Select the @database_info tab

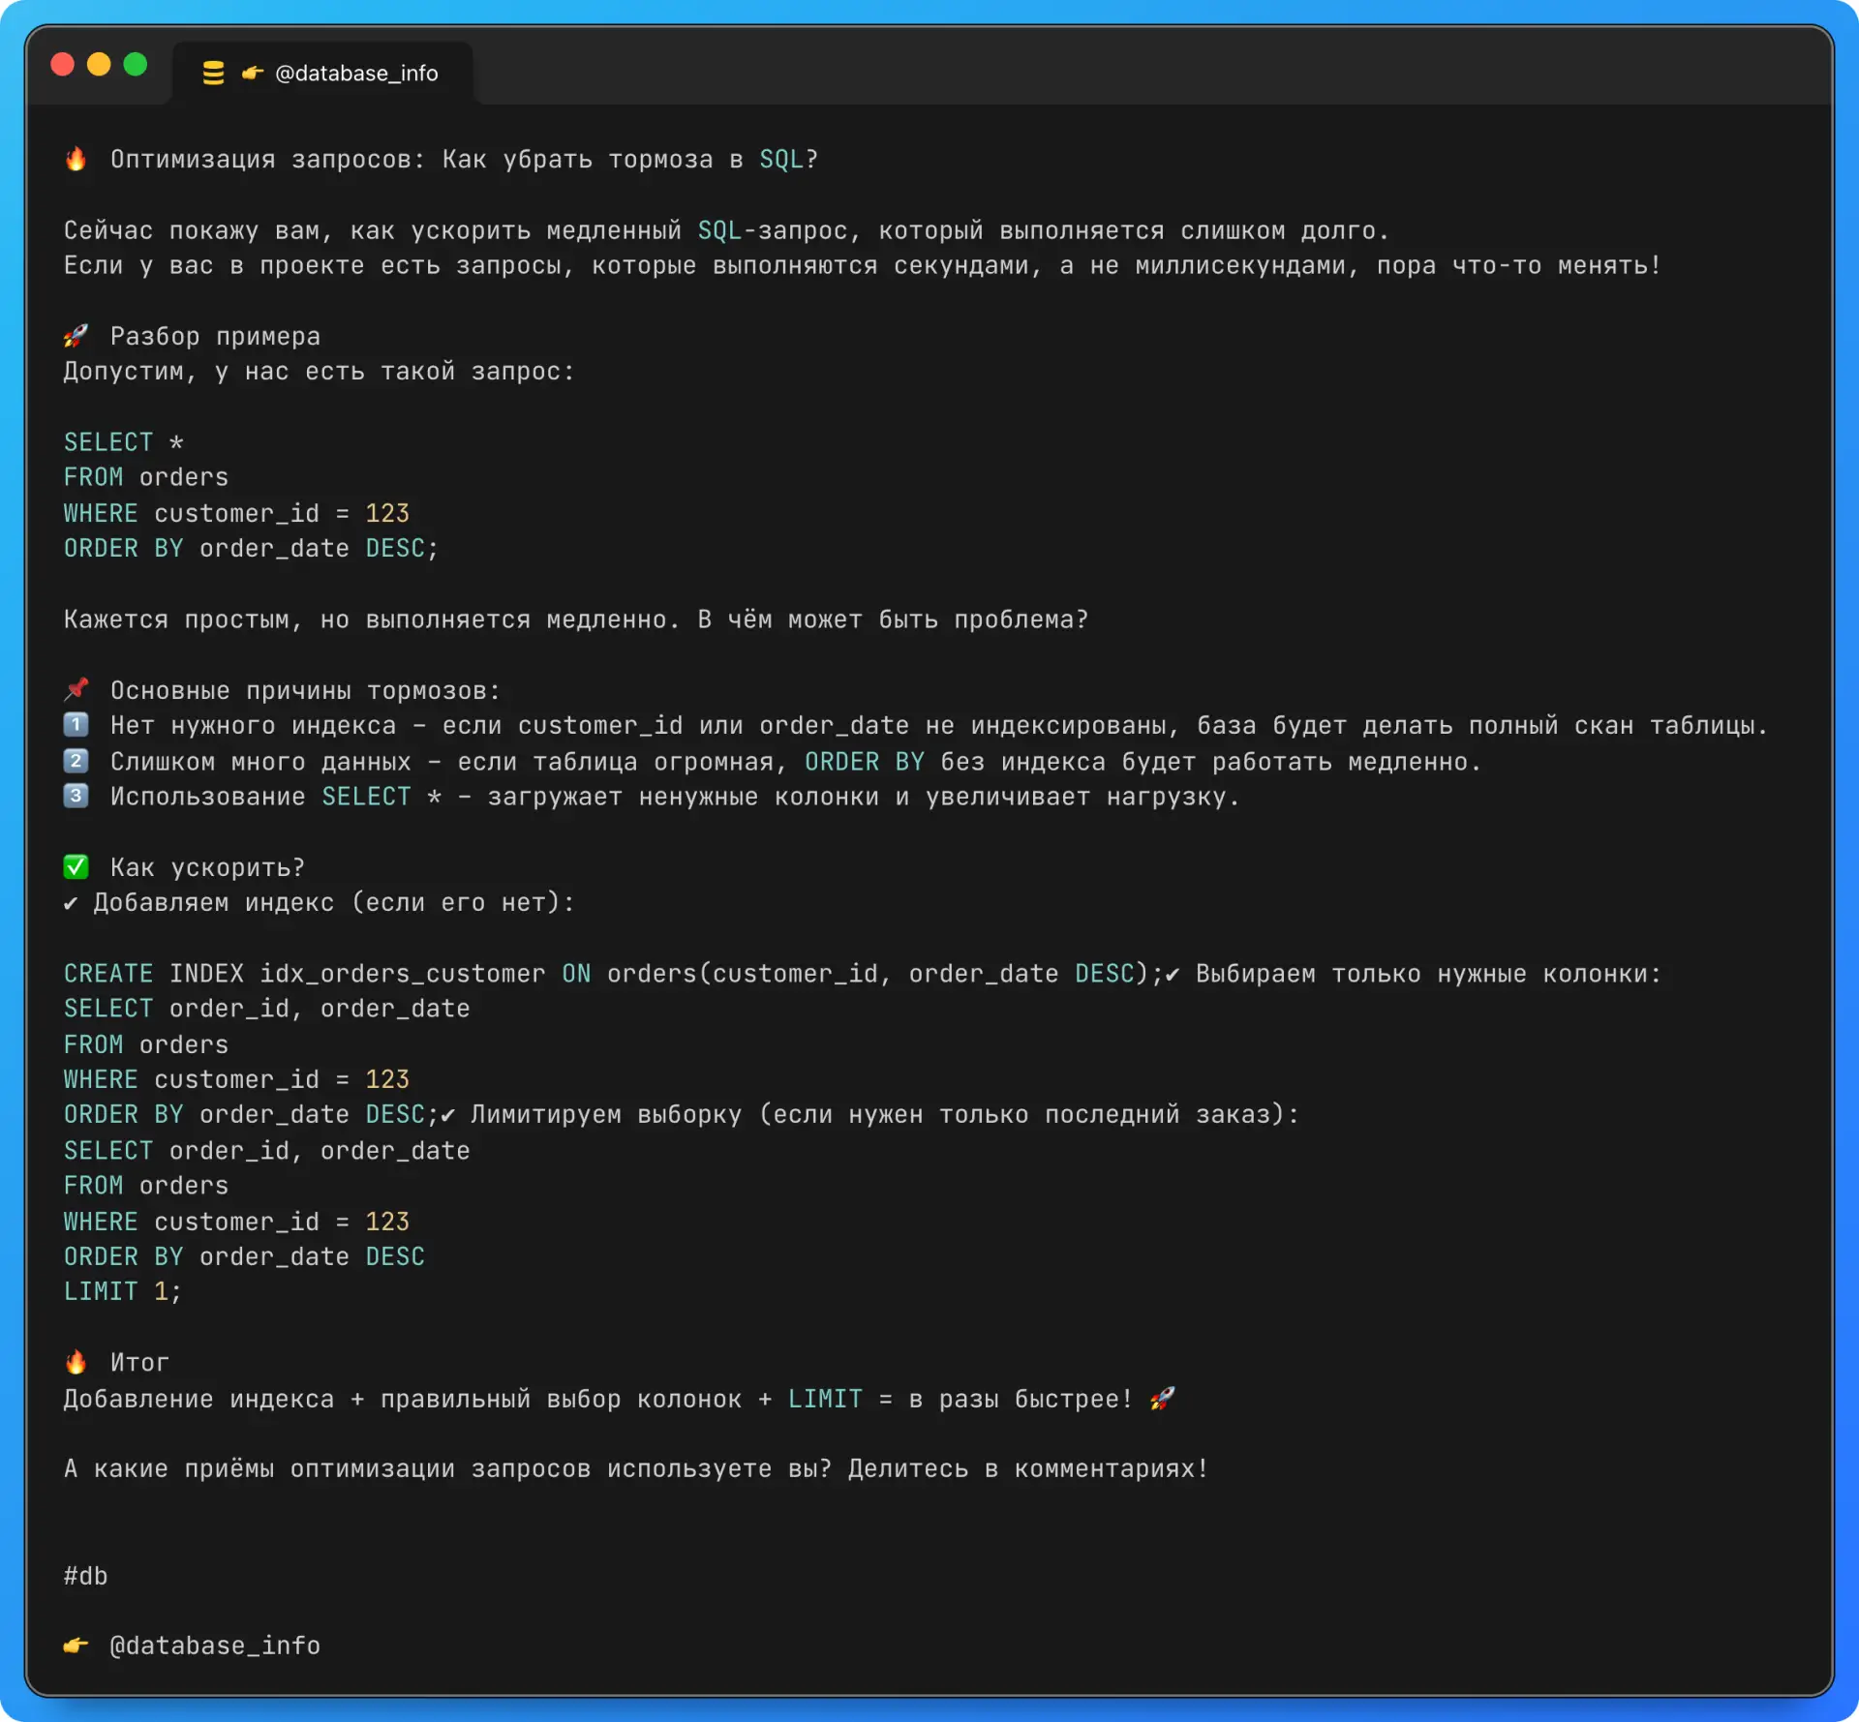321,74
